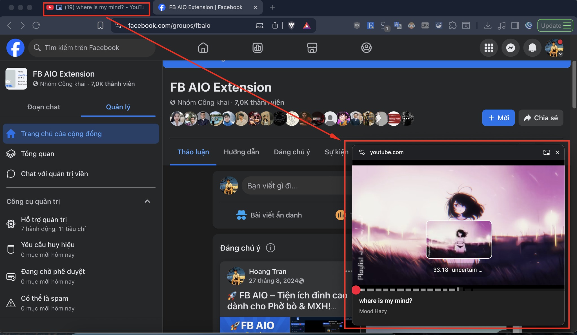
Task: Open 'Hỗ trợ quản trị' item
Action: tap(81, 224)
